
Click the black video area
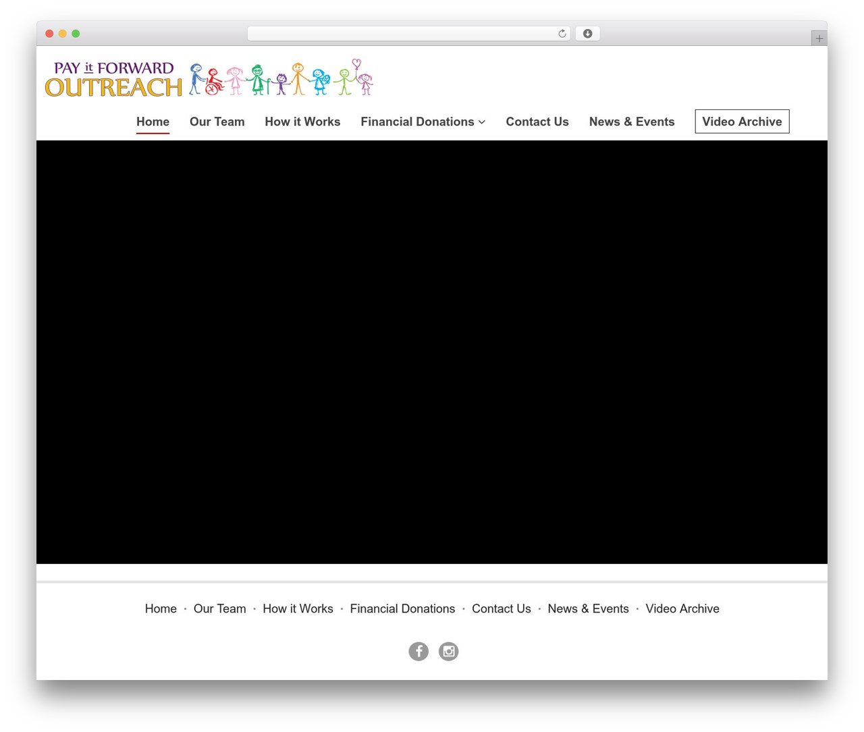click(432, 352)
